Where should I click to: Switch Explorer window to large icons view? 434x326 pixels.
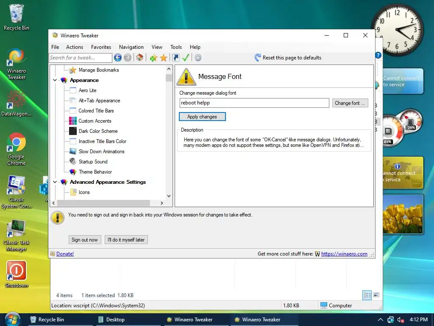click(x=376, y=295)
